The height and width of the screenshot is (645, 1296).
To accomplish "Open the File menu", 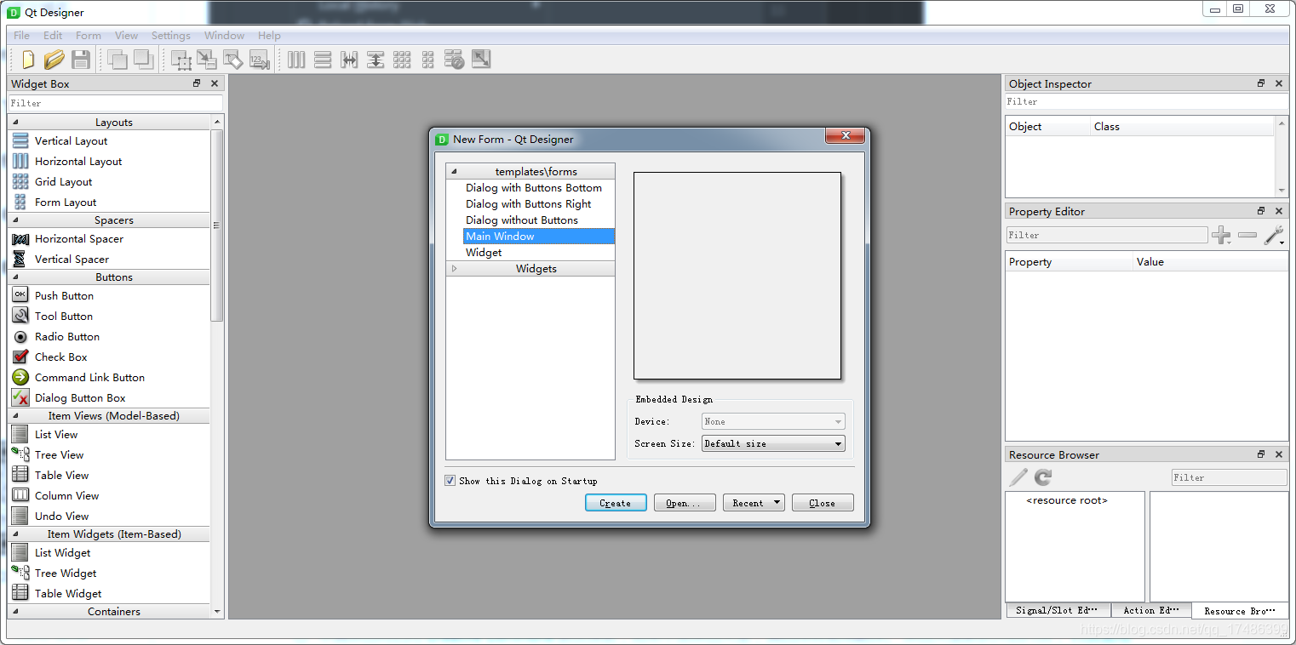I will coord(22,36).
